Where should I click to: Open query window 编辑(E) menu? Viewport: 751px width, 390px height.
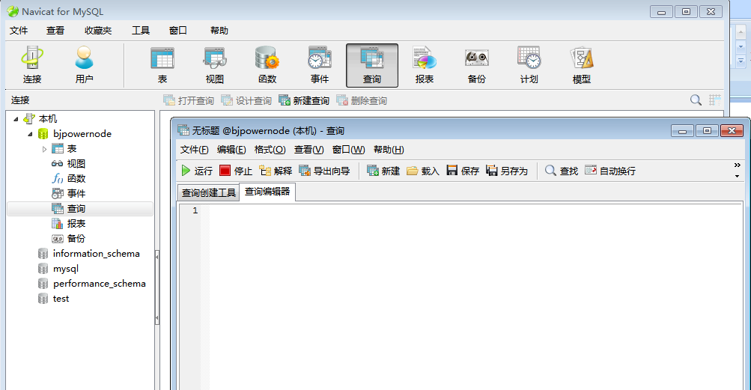coord(231,150)
